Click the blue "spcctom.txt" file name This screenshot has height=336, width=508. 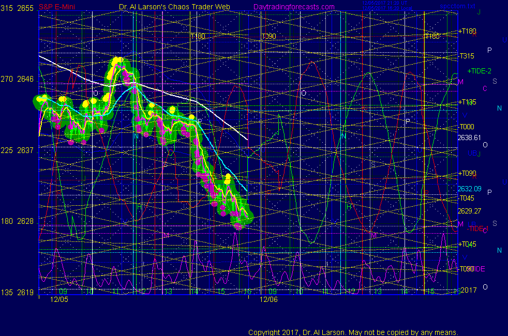coord(457,6)
